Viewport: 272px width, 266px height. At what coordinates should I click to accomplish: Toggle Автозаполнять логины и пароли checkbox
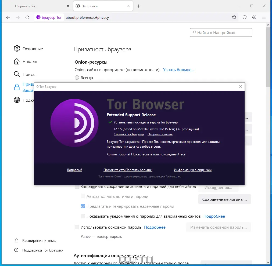(x=83, y=196)
